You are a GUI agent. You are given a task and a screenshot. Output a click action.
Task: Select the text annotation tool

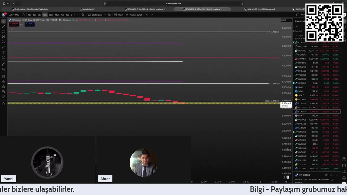point(4,52)
